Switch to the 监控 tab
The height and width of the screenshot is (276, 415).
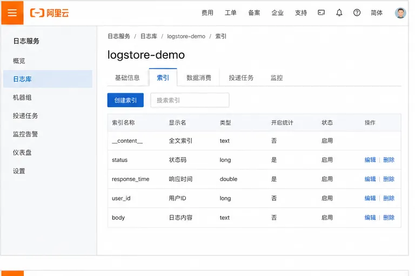tap(277, 78)
